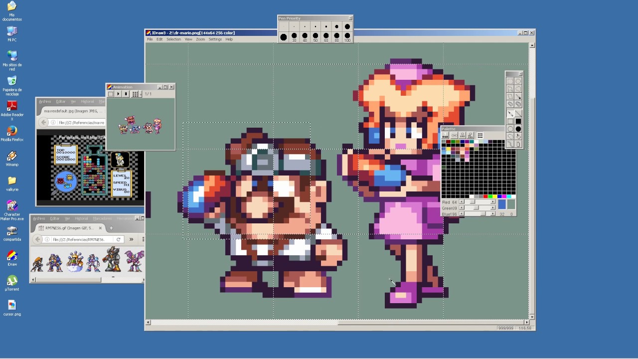Pick the yellow swatch in Palette
The width and height of the screenshot is (638, 359).
[x=449, y=149]
